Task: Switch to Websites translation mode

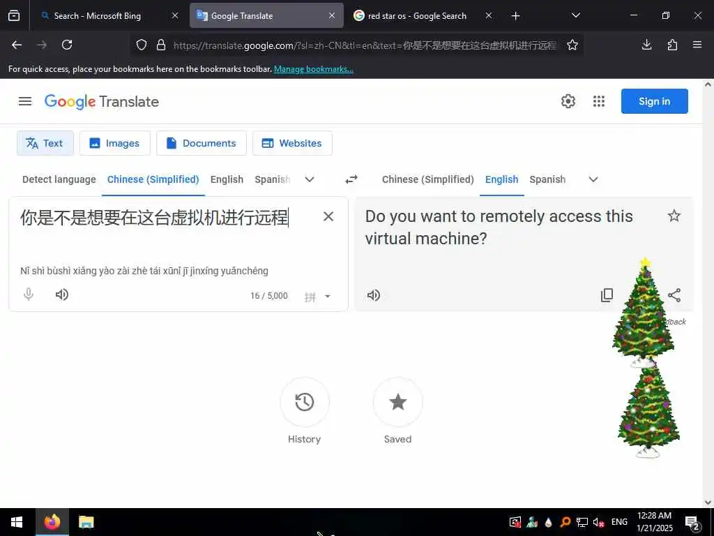Action: tap(292, 143)
